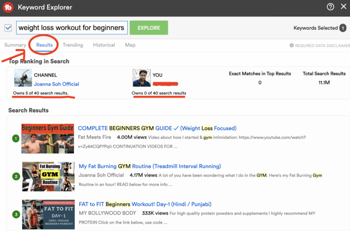The width and height of the screenshot is (350, 231).
Task: Open FAT to FIT Beginners Workout link
Action: point(145,204)
